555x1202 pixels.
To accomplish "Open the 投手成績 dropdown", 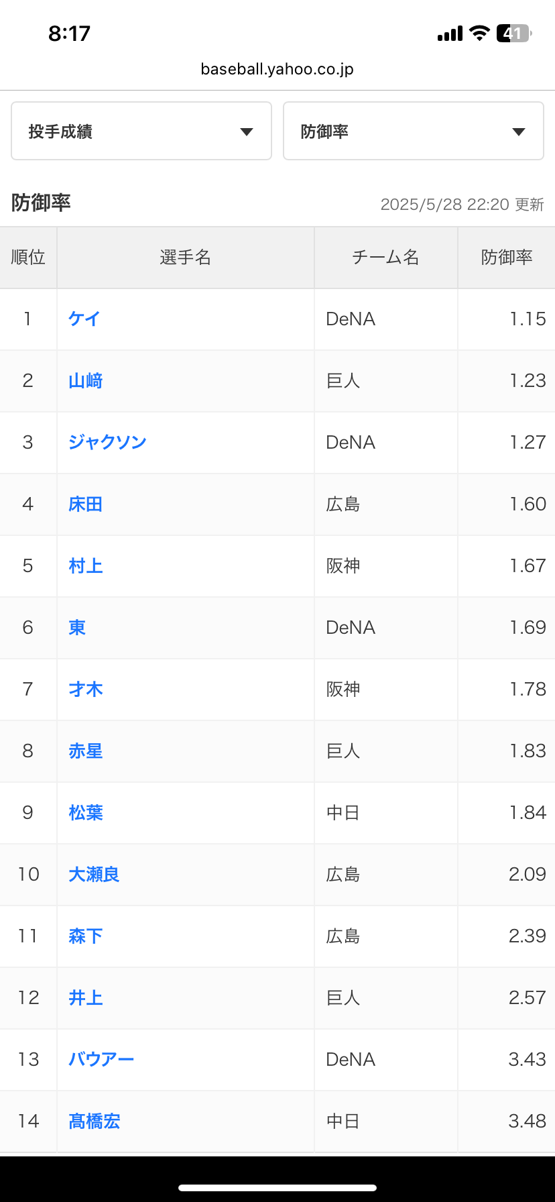I will [141, 131].
